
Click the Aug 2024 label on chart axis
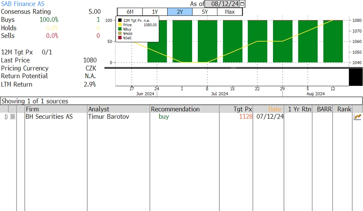coord(315,94)
